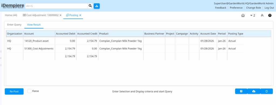The height and width of the screenshot is (105, 276).
Task: Click Product cell in 14120_Product asset row
Action: click(121, 41)
